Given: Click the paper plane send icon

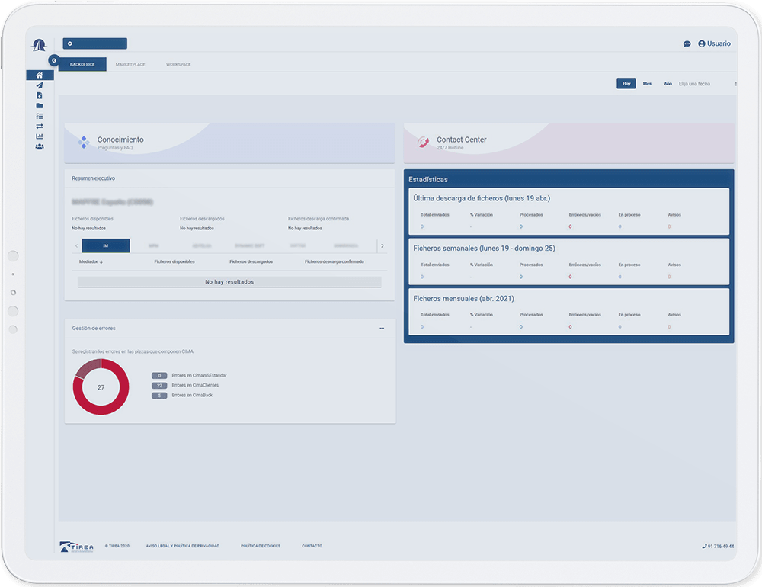Looking at the screenshot, I should [40, 85].
